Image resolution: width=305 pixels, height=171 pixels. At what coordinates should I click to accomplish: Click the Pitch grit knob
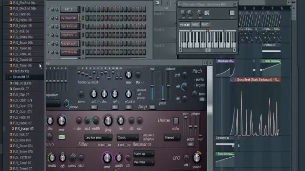[184, 74]
